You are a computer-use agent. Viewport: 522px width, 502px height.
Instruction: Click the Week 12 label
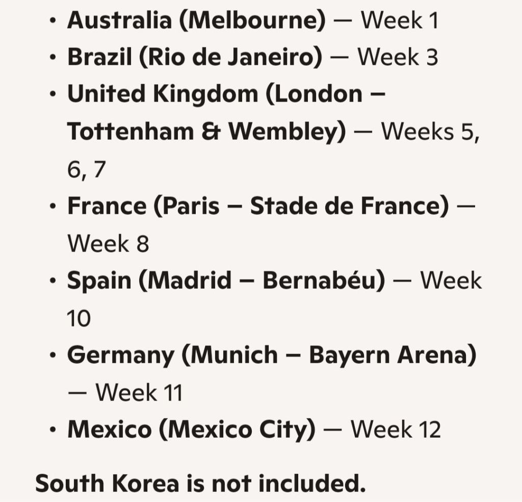pos(396,430)
